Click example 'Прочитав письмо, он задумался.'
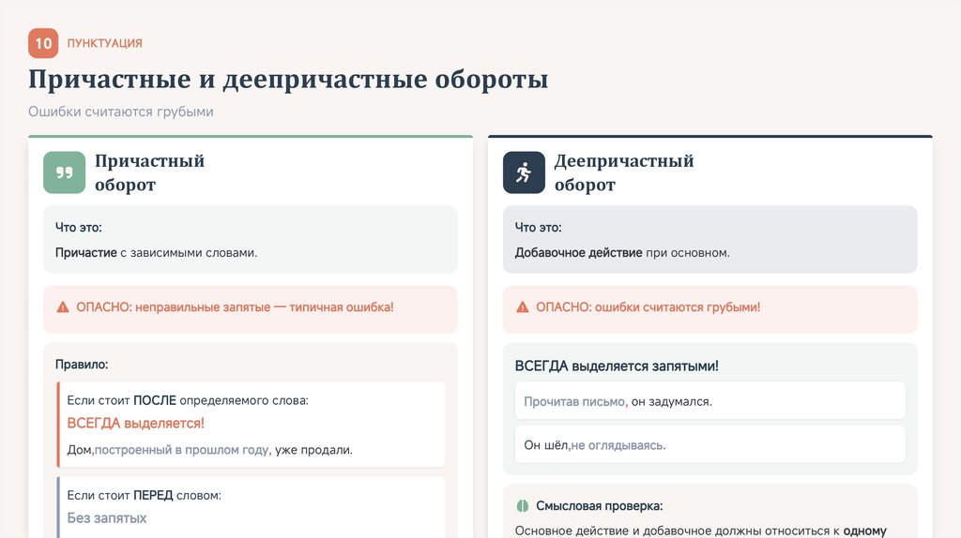This screenshot has height=538, width=961. coord(618,402)
